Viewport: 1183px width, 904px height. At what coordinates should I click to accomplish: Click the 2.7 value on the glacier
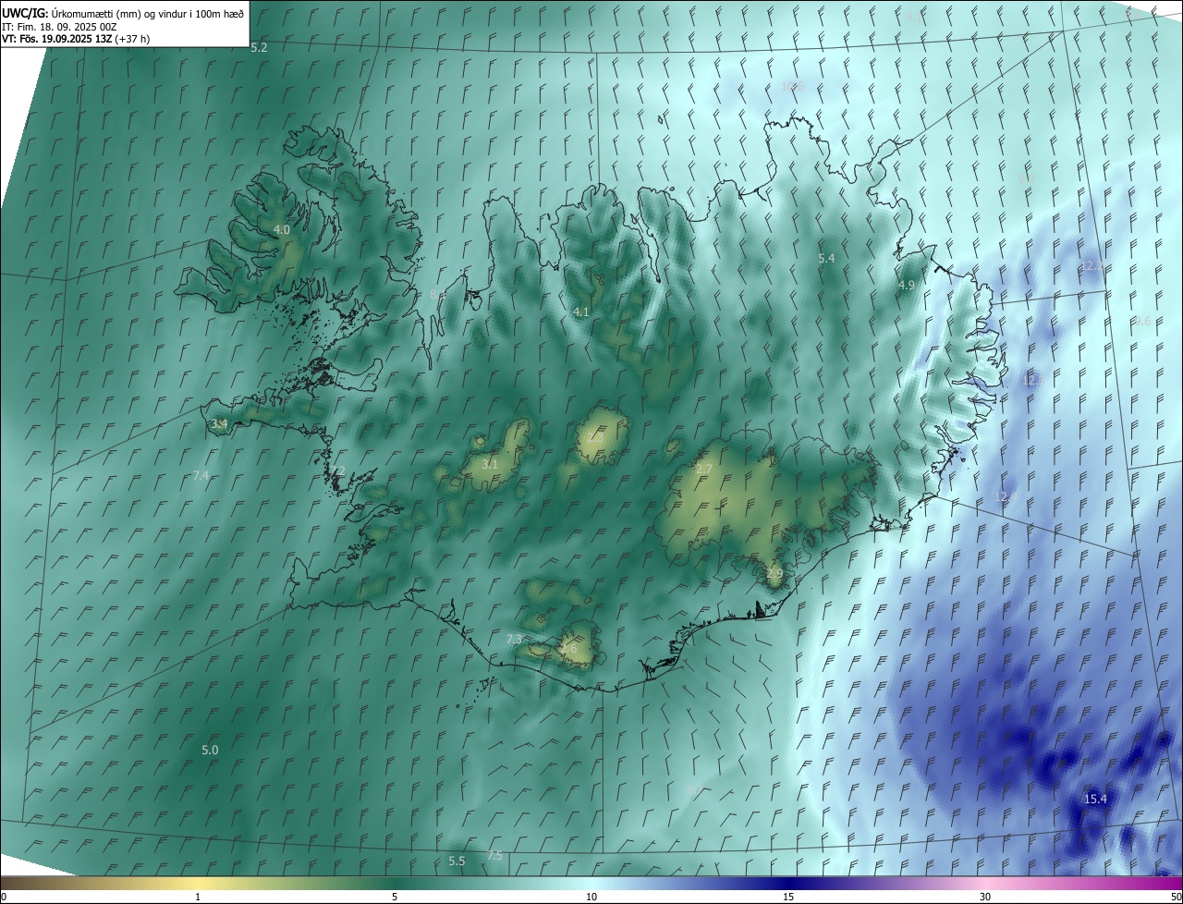[x=703, y=470]
